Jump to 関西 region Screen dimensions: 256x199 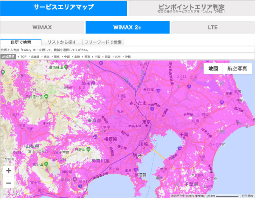tap(87, 57)
